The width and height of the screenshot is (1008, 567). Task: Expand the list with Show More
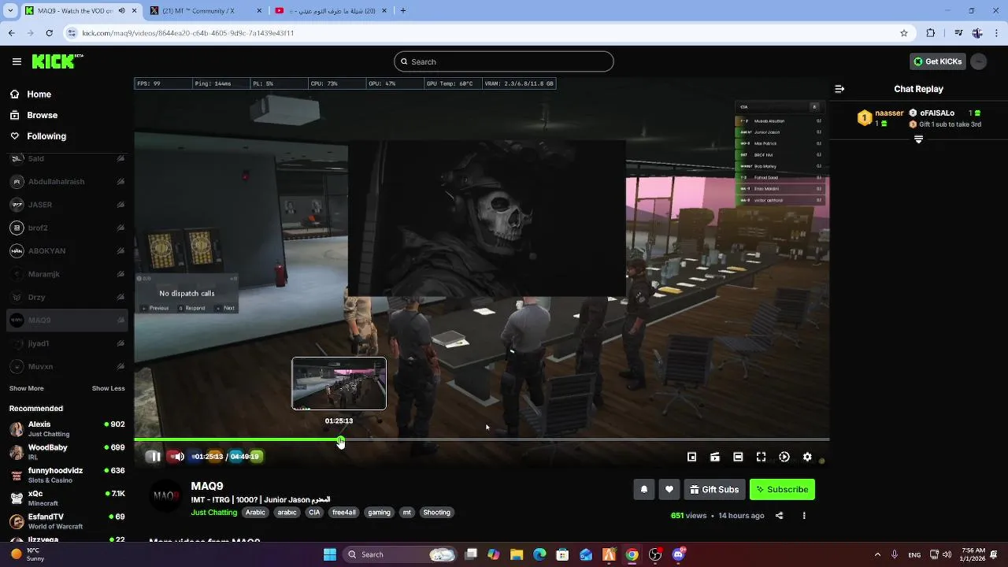click(26, 388)
